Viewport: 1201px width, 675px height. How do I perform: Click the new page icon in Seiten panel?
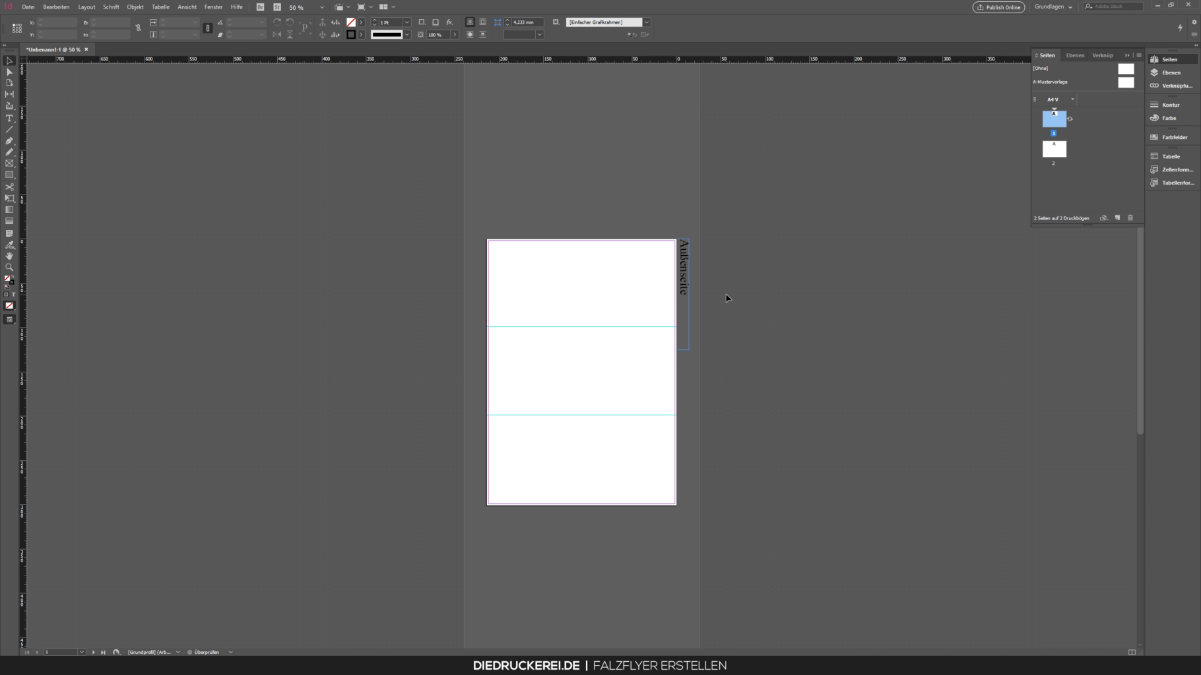coord(1117,218)
